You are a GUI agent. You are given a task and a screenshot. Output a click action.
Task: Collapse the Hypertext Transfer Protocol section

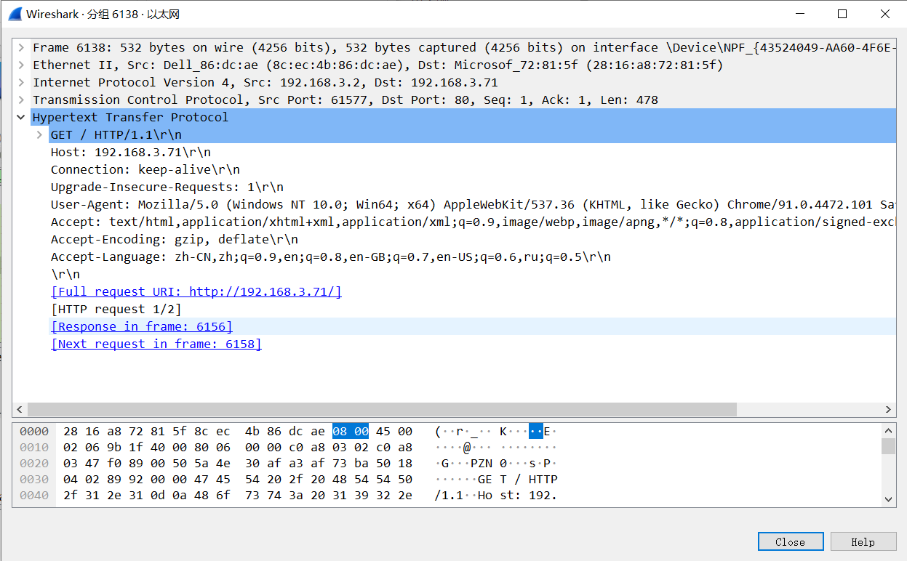22,117
